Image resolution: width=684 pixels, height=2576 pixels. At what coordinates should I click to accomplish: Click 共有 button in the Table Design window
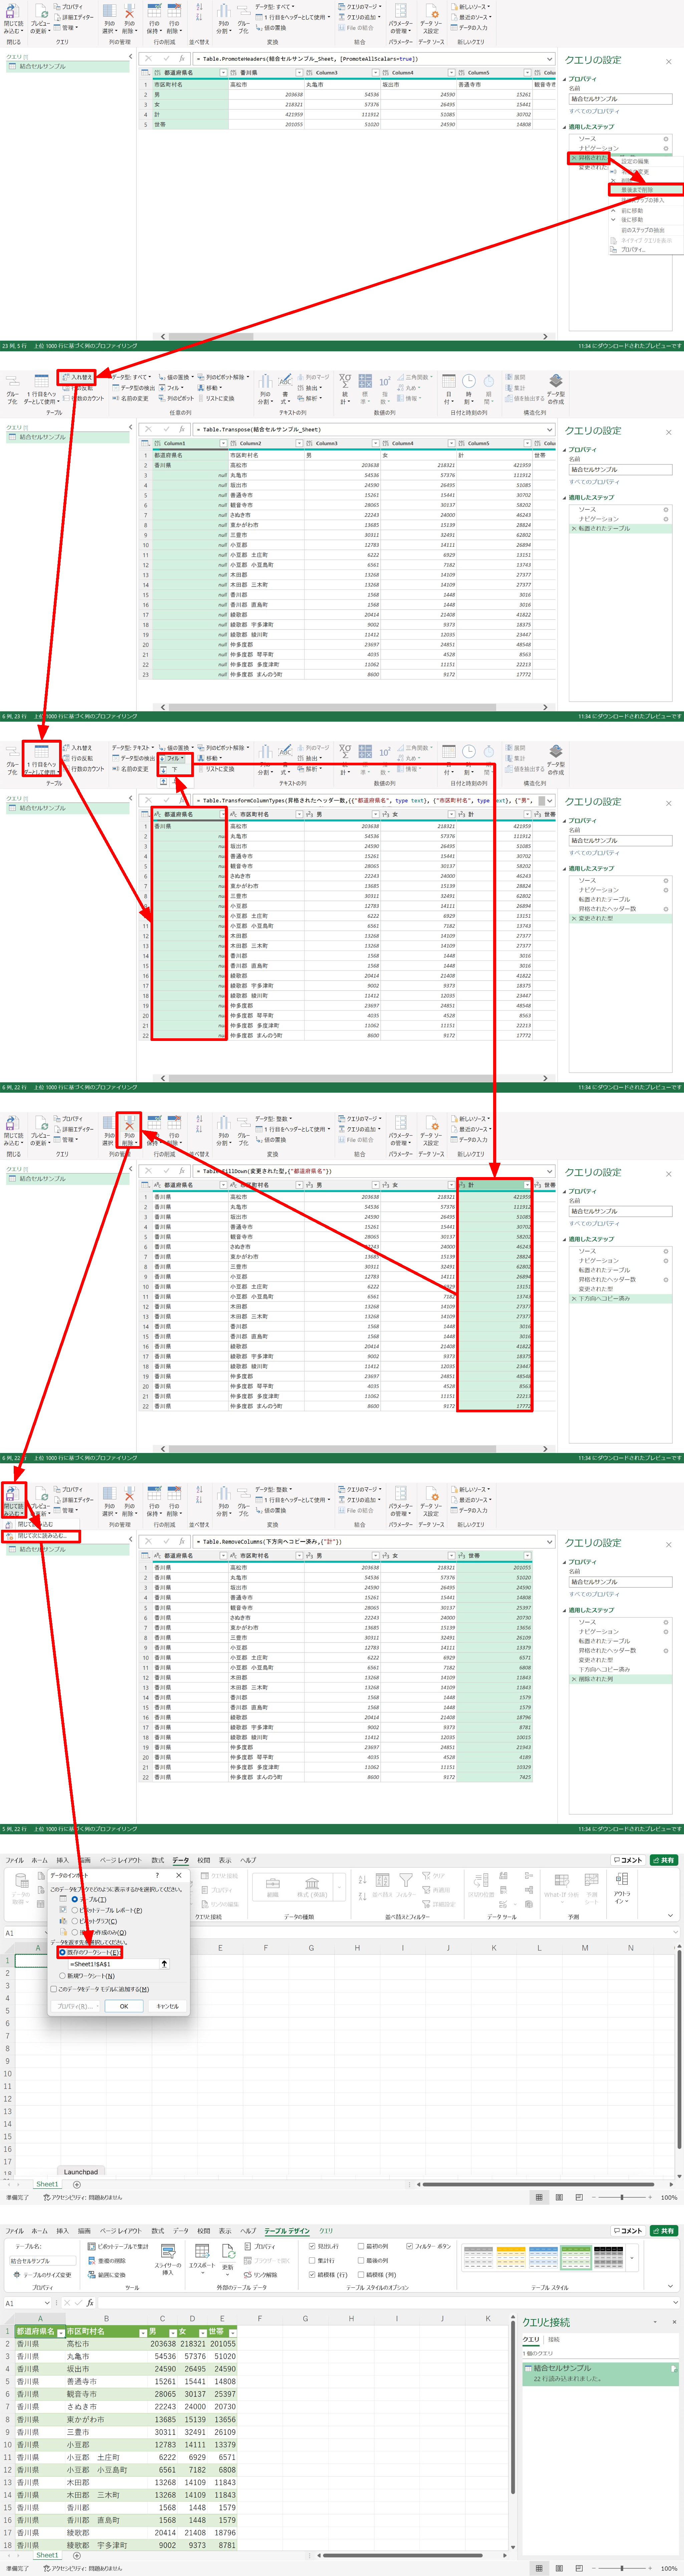664,2231
